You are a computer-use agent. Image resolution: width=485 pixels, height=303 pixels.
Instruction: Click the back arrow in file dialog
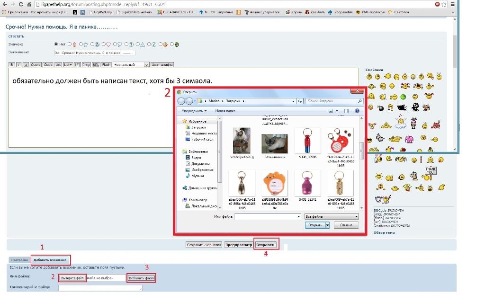[x=181, y=101]
